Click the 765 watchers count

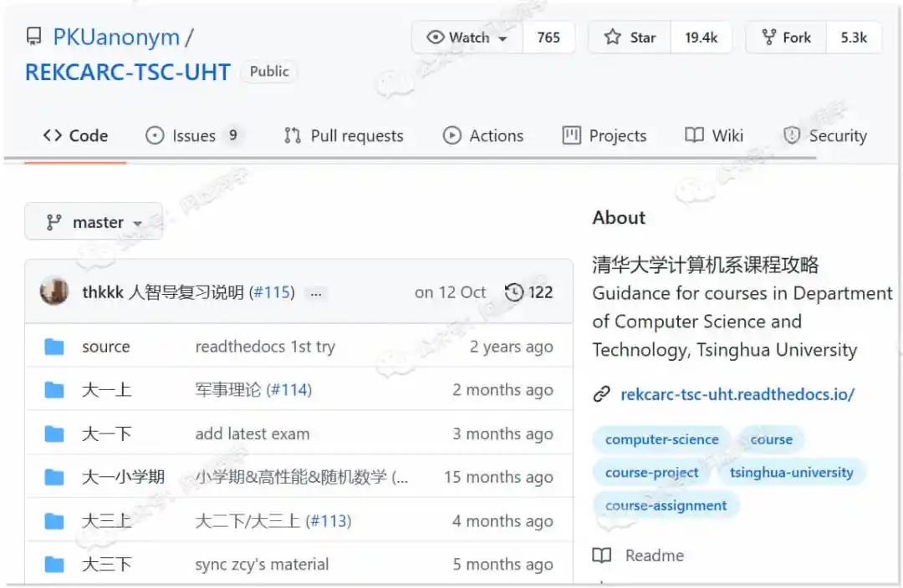point(548,38)
